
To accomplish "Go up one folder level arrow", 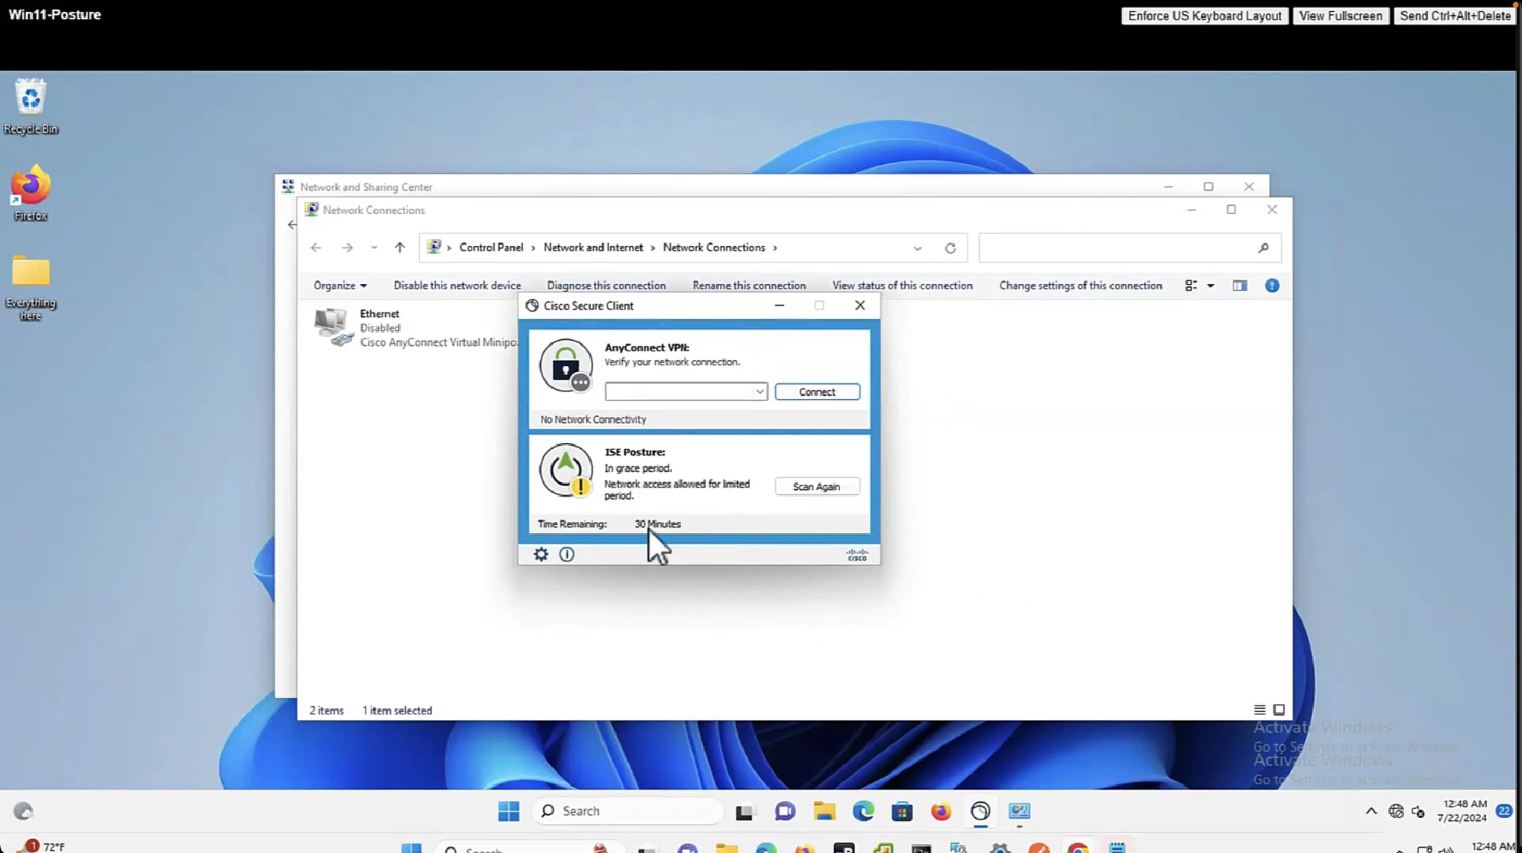I will (x=400, y=248).
